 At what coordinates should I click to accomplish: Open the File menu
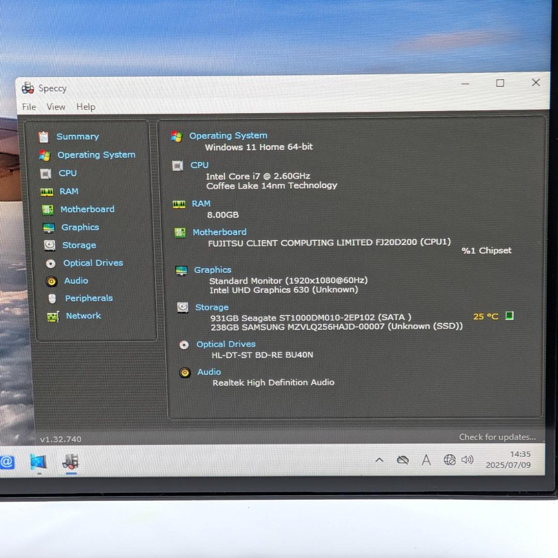[29, 107]
